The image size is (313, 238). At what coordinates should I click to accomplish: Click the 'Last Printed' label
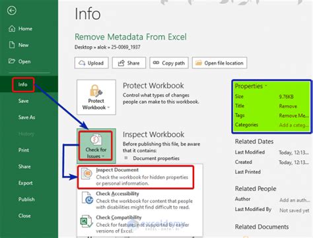click(x=248, y=172)
